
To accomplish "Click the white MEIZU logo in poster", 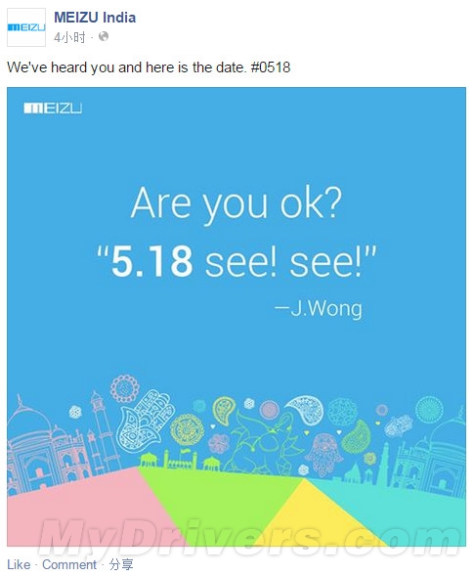I will [x=53, y=109].
